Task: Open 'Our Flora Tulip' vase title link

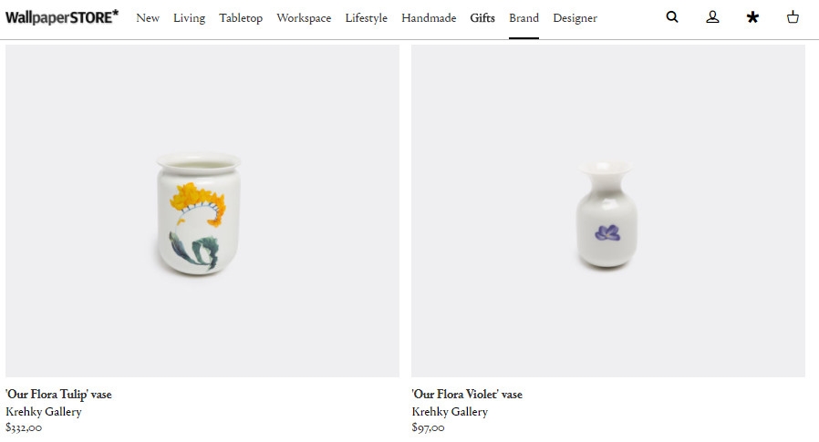Action: tap(58, 394)
